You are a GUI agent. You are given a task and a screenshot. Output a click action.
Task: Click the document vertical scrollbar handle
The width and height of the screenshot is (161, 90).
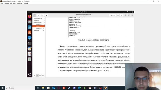134,44
